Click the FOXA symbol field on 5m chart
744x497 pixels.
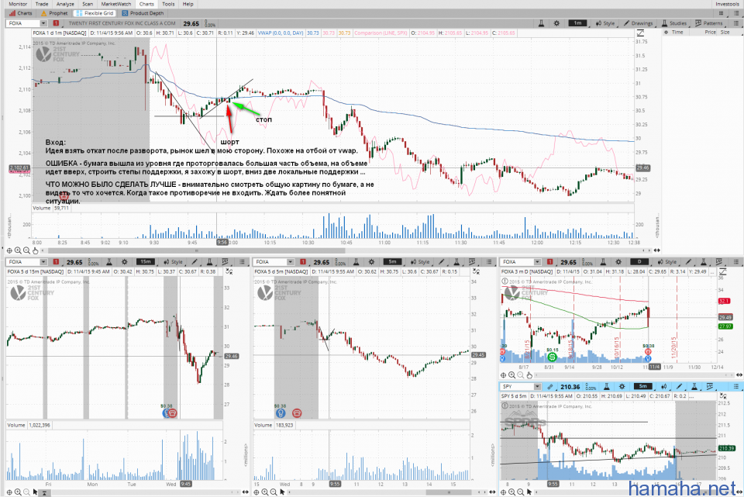pos(270,262)
